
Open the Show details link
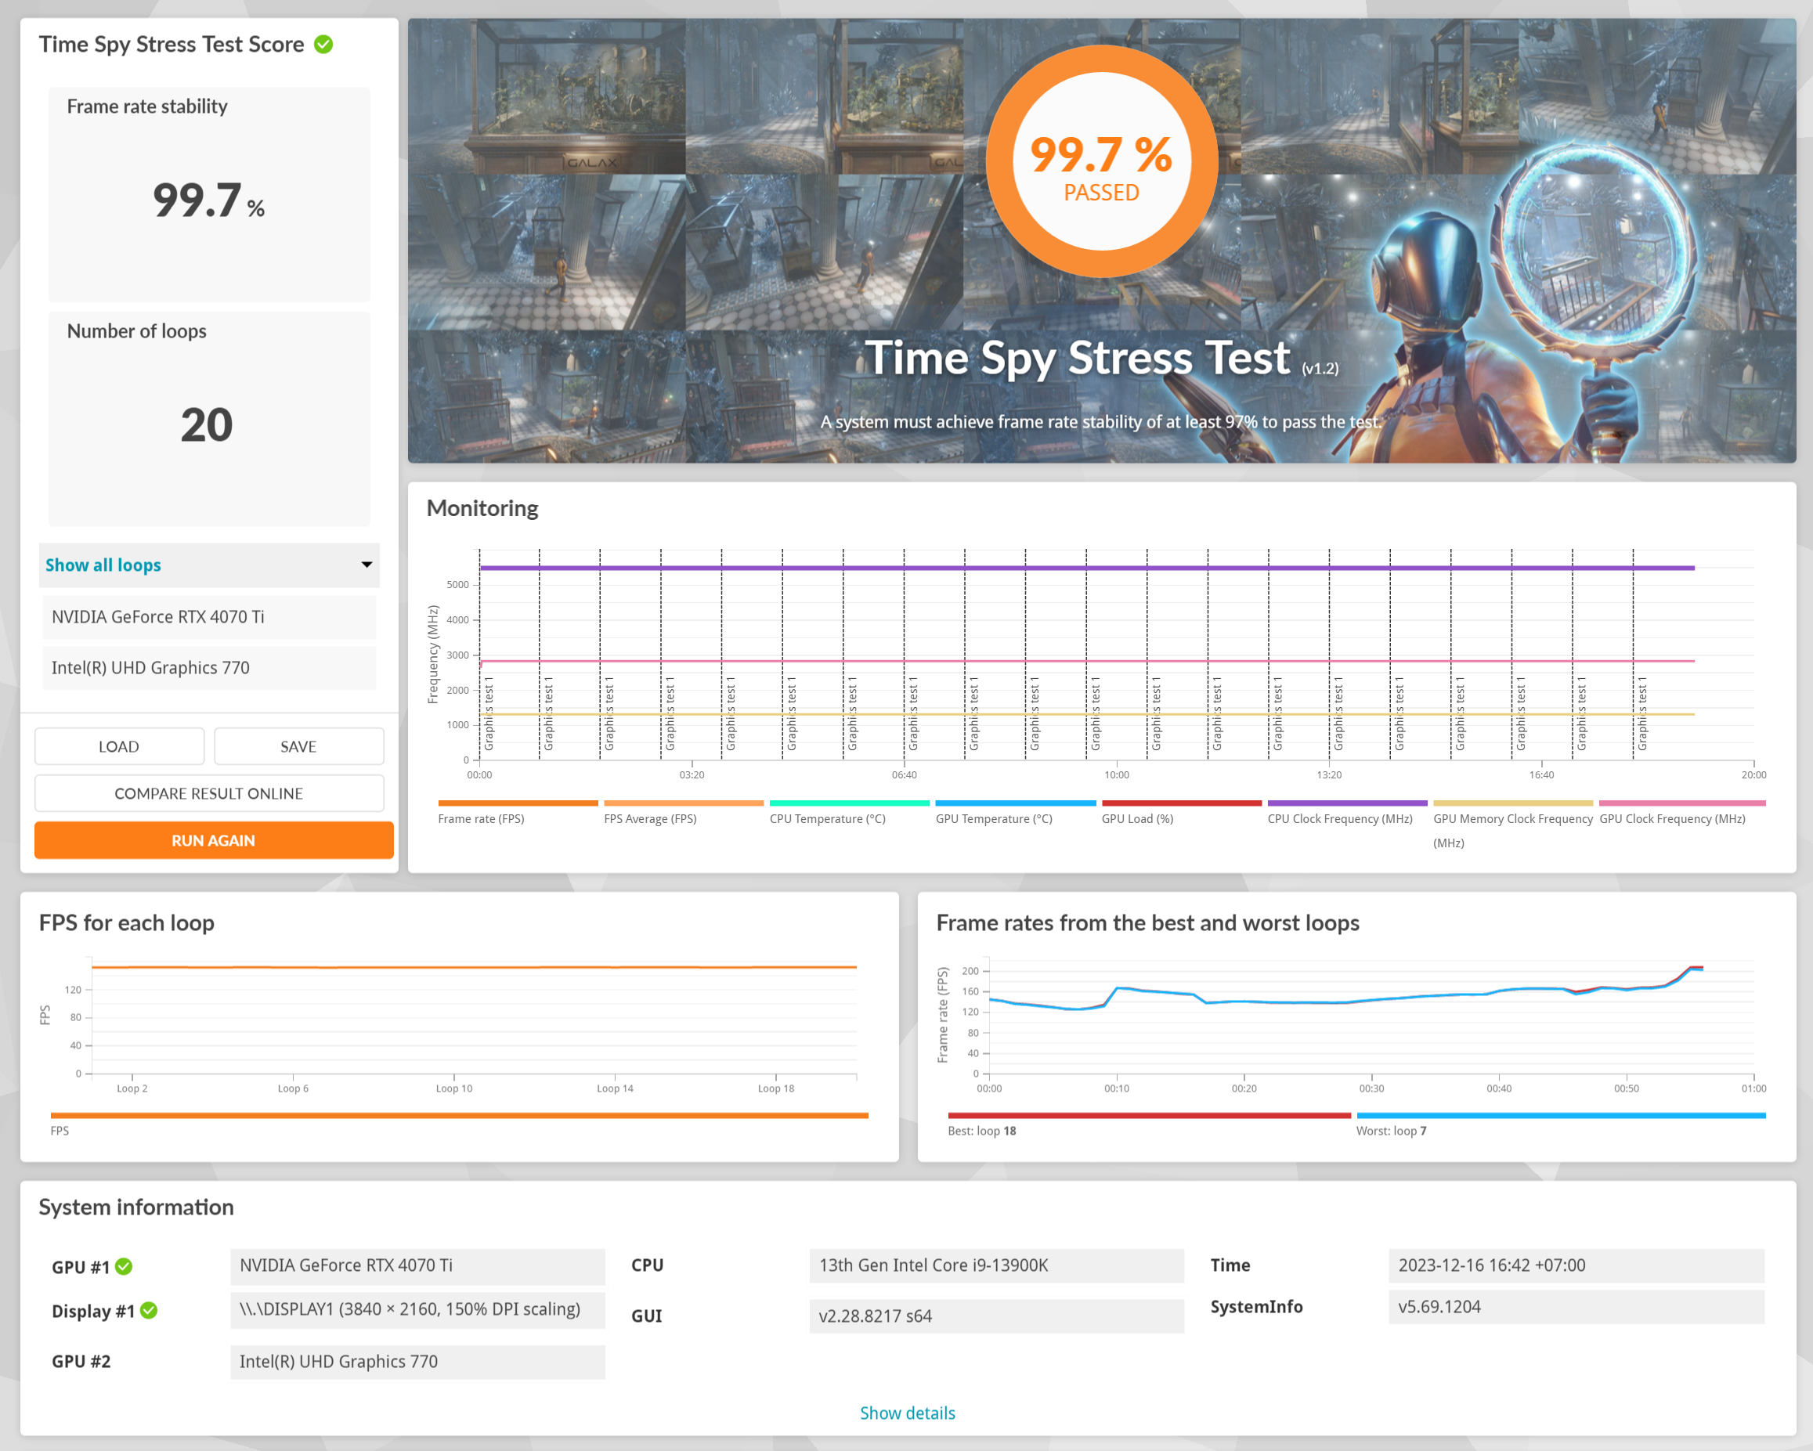[908, 1413]
